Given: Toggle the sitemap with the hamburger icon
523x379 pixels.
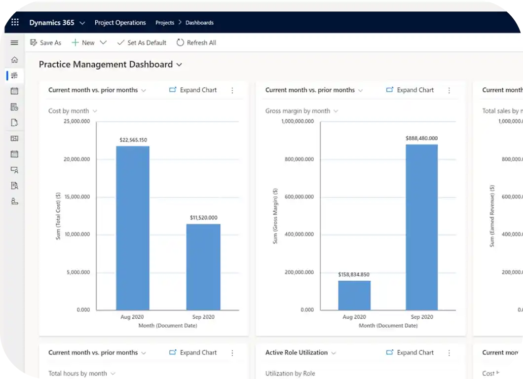Looking at the screenshot, I should (x=14, y=42).
